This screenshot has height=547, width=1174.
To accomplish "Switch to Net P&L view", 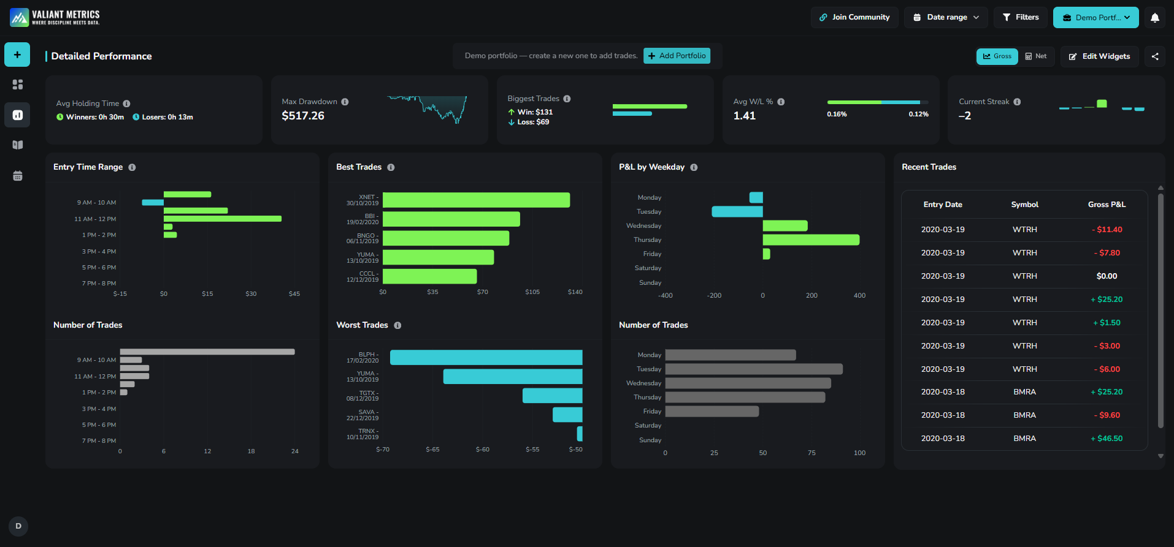I will (1036, 56).
